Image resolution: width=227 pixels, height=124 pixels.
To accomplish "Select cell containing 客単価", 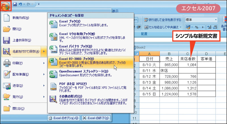I will (x=206, y=59).
